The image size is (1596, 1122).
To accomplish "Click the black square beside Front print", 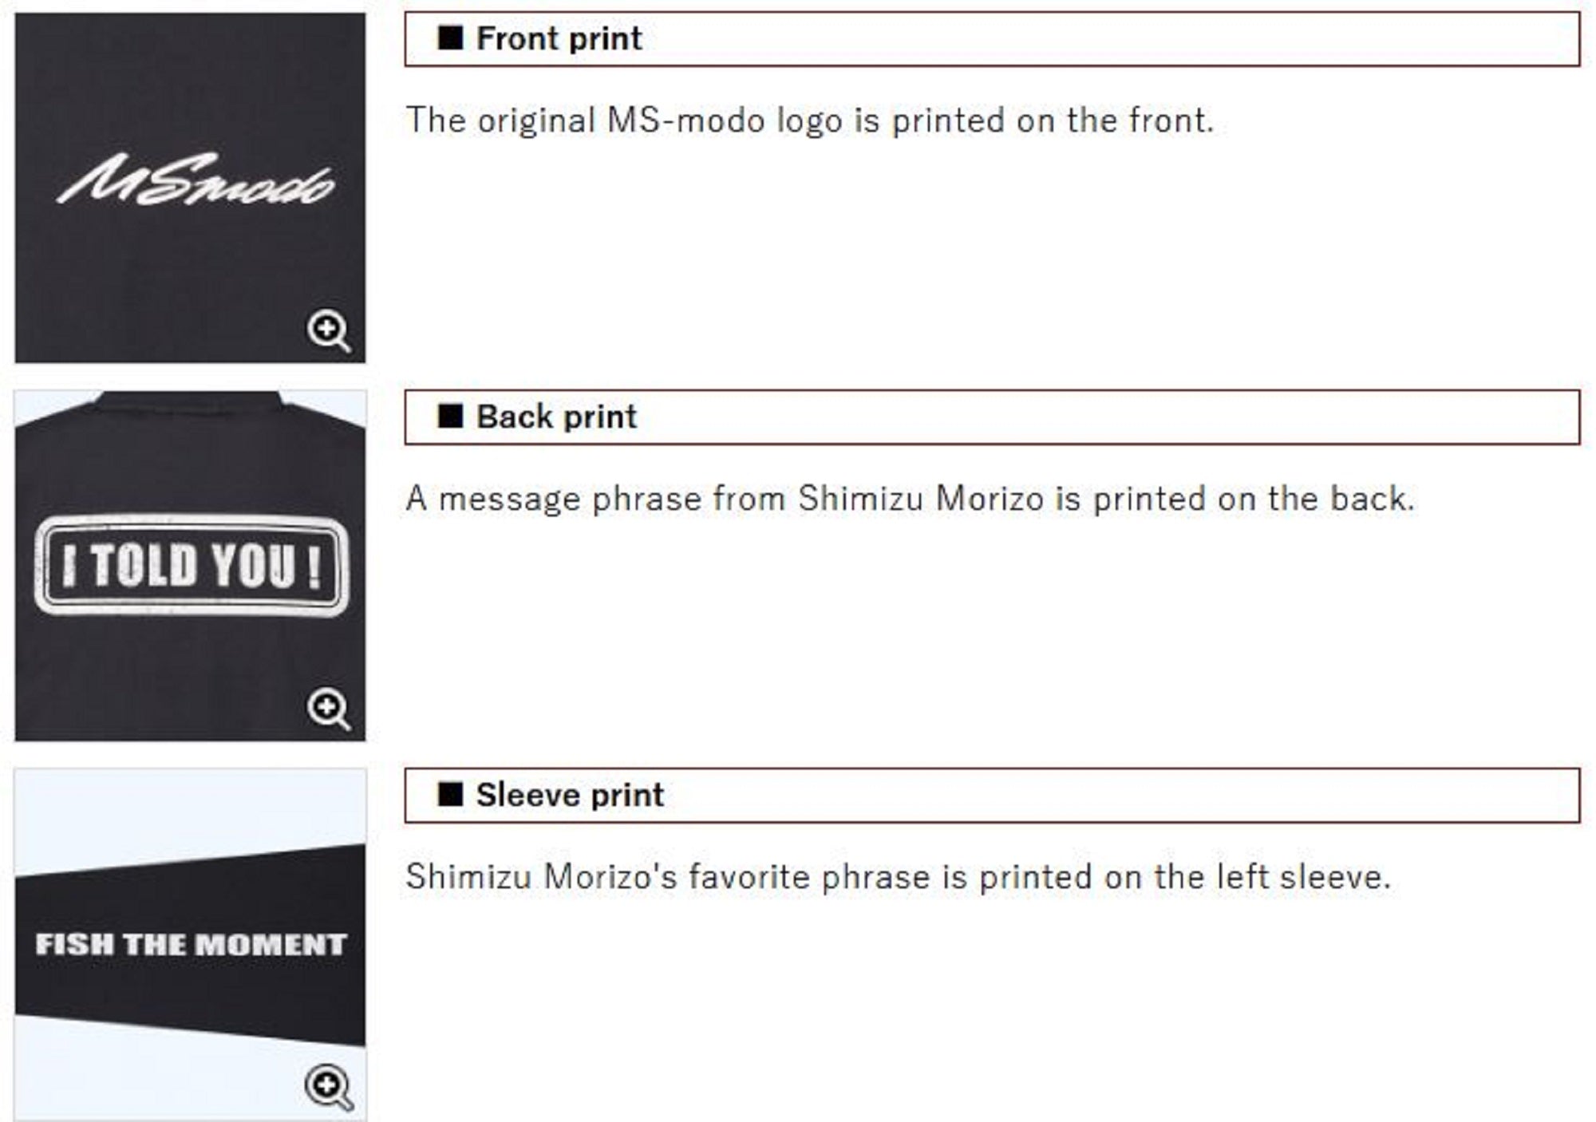I will click(x=451, y=38).
